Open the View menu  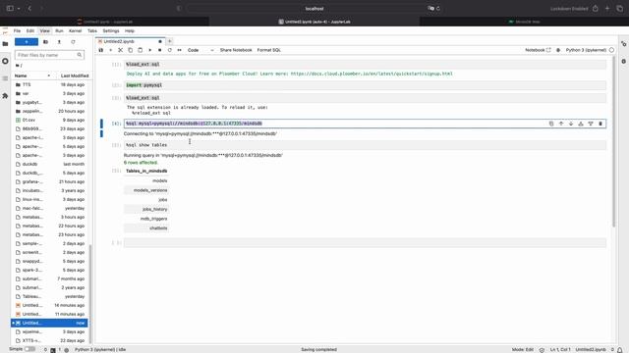coord(44,30)
